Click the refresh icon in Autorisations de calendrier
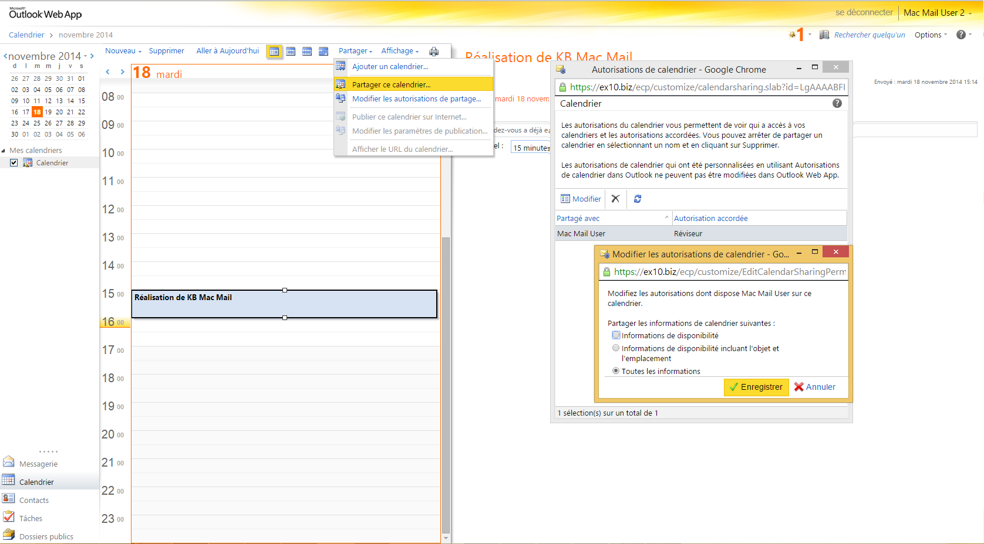984x544 pixels. (638, 199)
